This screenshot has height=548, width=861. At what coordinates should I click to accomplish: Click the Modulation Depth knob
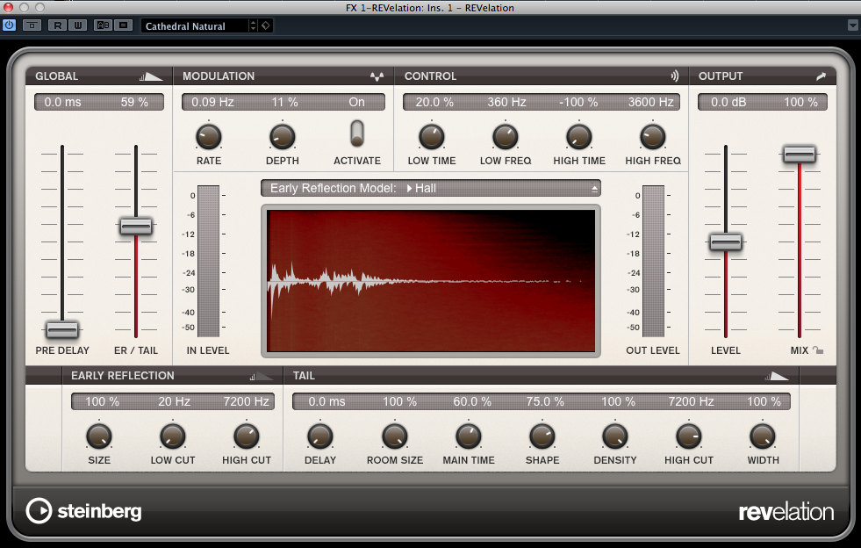283,137
